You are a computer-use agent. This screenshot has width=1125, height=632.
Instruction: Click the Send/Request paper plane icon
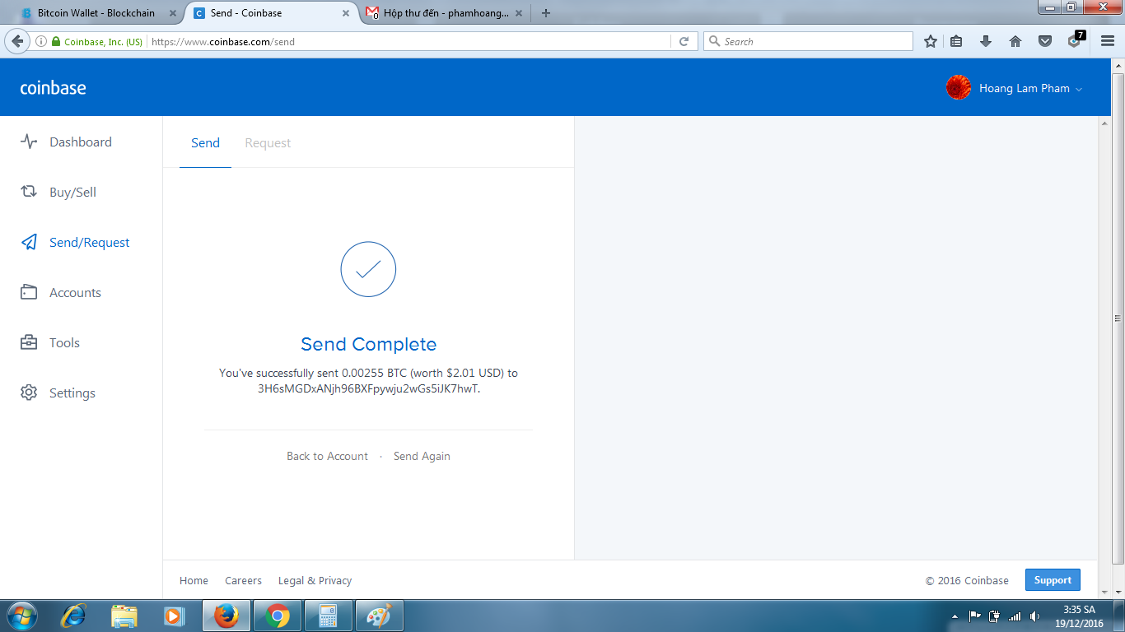[x=29, y=242]
